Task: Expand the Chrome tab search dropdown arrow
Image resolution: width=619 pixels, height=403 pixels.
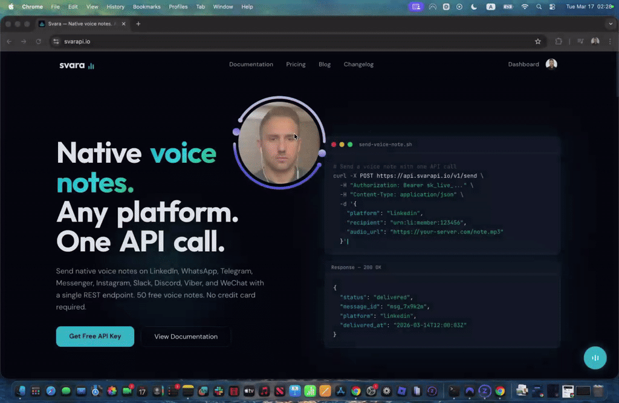Action: (611, 24)
